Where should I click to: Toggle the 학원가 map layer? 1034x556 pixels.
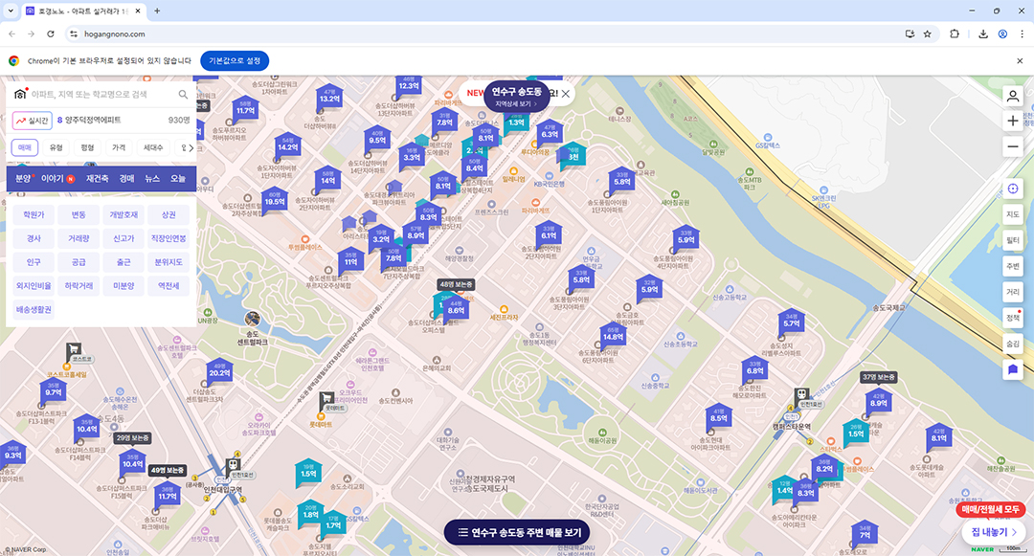(x=34, y=214)
